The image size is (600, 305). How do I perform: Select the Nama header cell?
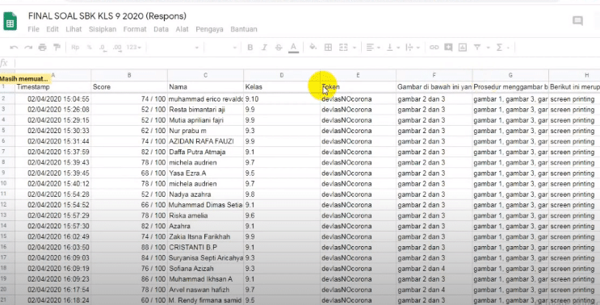click(x=205, y=87)
